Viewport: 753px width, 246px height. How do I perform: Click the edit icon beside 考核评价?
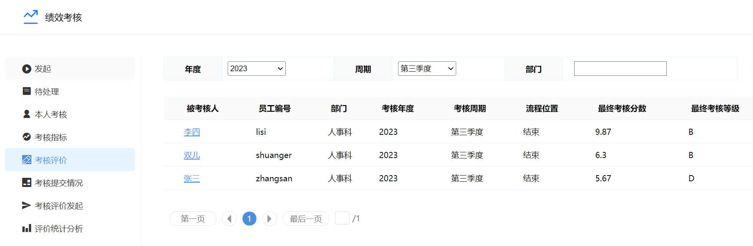tap(26, 160)
